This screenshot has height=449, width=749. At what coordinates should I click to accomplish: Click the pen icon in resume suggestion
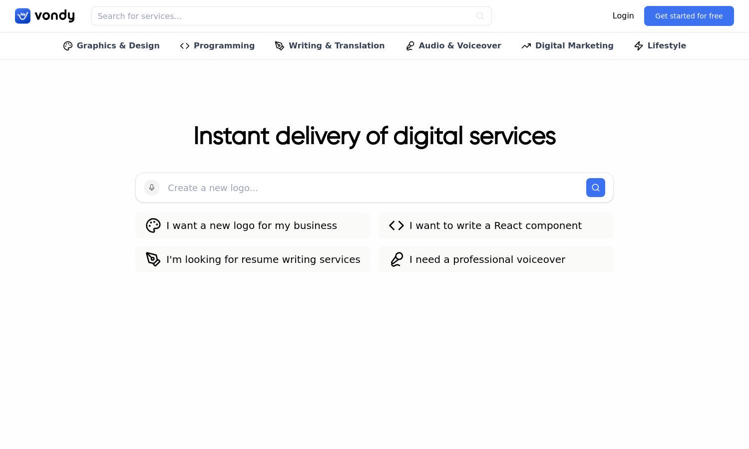tap(153, 259)
